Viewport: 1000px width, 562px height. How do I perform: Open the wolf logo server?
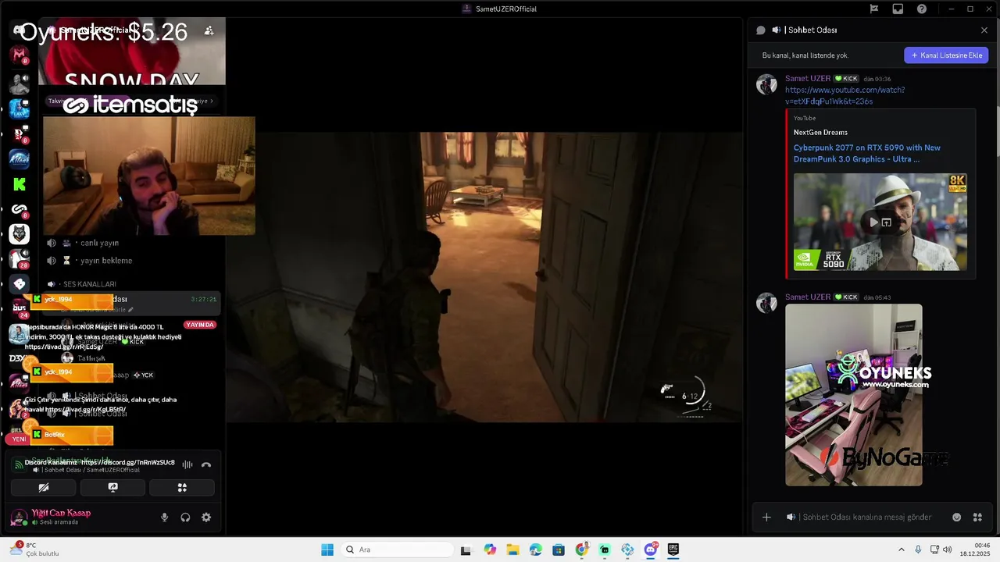pos(19,233)
